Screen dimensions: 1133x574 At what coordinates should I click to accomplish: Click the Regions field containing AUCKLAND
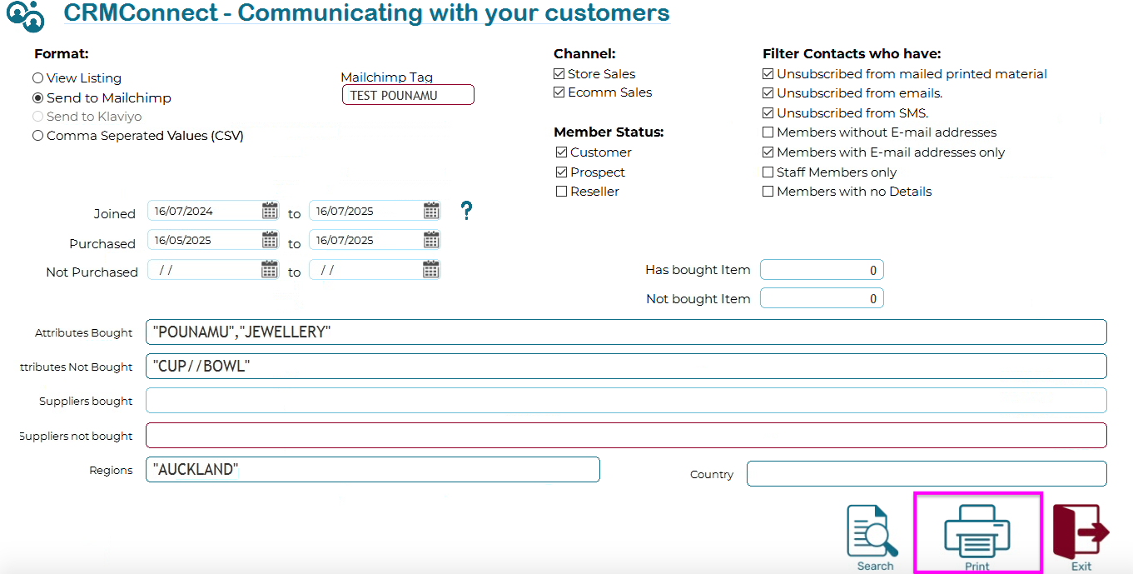[373, 469]
